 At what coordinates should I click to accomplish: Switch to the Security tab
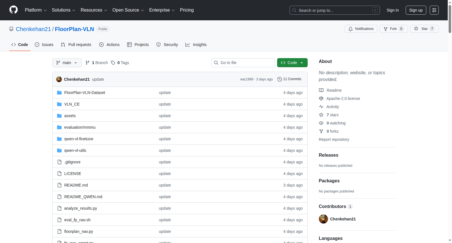(167, 45)
